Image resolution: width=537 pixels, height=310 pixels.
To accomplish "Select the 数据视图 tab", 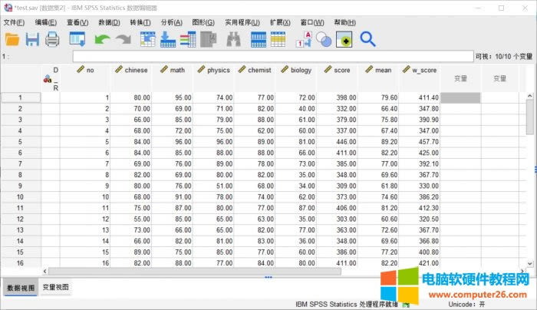I will (x=21, y=288).
